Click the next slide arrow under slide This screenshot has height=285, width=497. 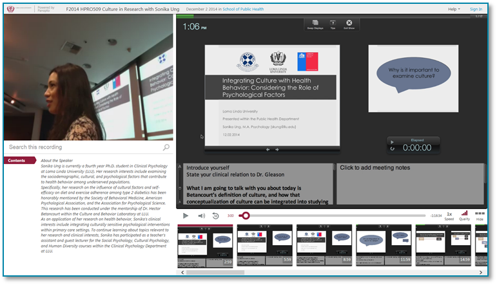[277, 150]
